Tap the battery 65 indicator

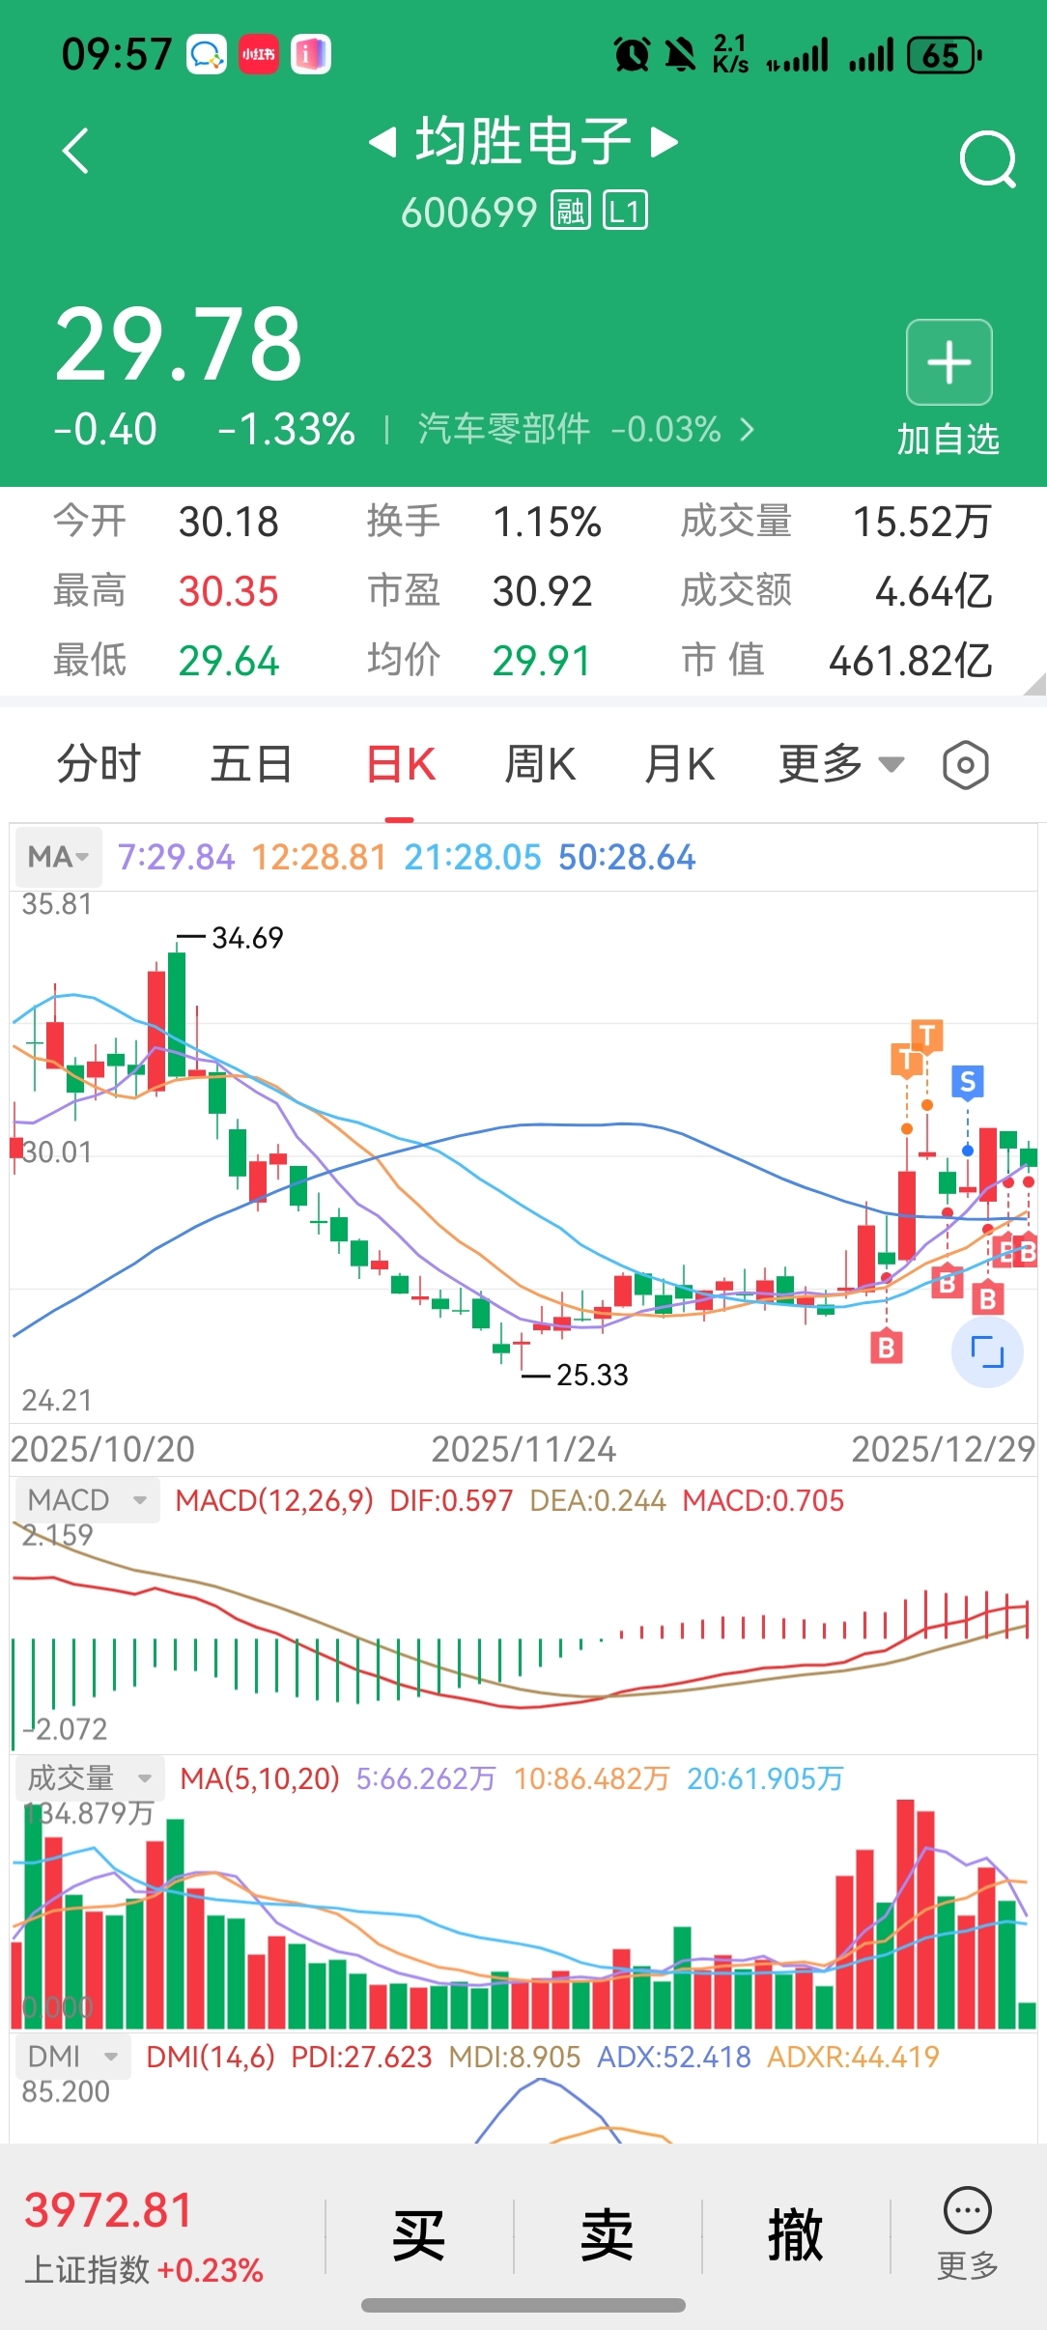click(x=945, y=55)
